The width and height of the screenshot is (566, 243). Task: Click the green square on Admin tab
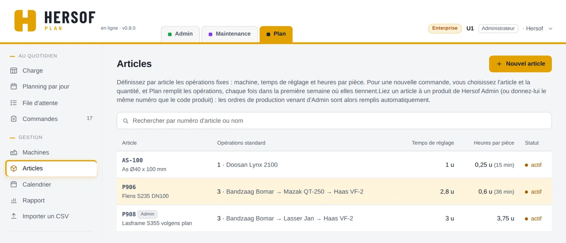[x=170, y=34]
